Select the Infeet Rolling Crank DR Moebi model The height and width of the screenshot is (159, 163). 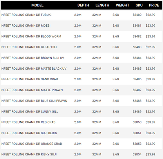pos(25,26)
